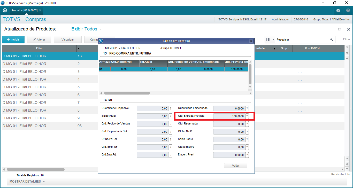This screenshot has width=353, height=188.
Task: Close the Saldos em Estoque dialog
Action: [x=251, y=41]
